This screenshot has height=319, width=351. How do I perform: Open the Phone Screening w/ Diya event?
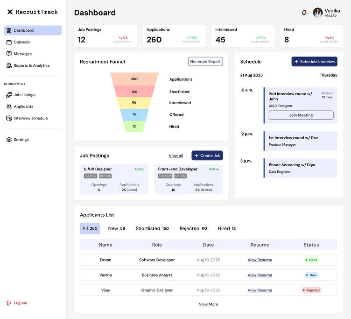[x=301, y=168]
